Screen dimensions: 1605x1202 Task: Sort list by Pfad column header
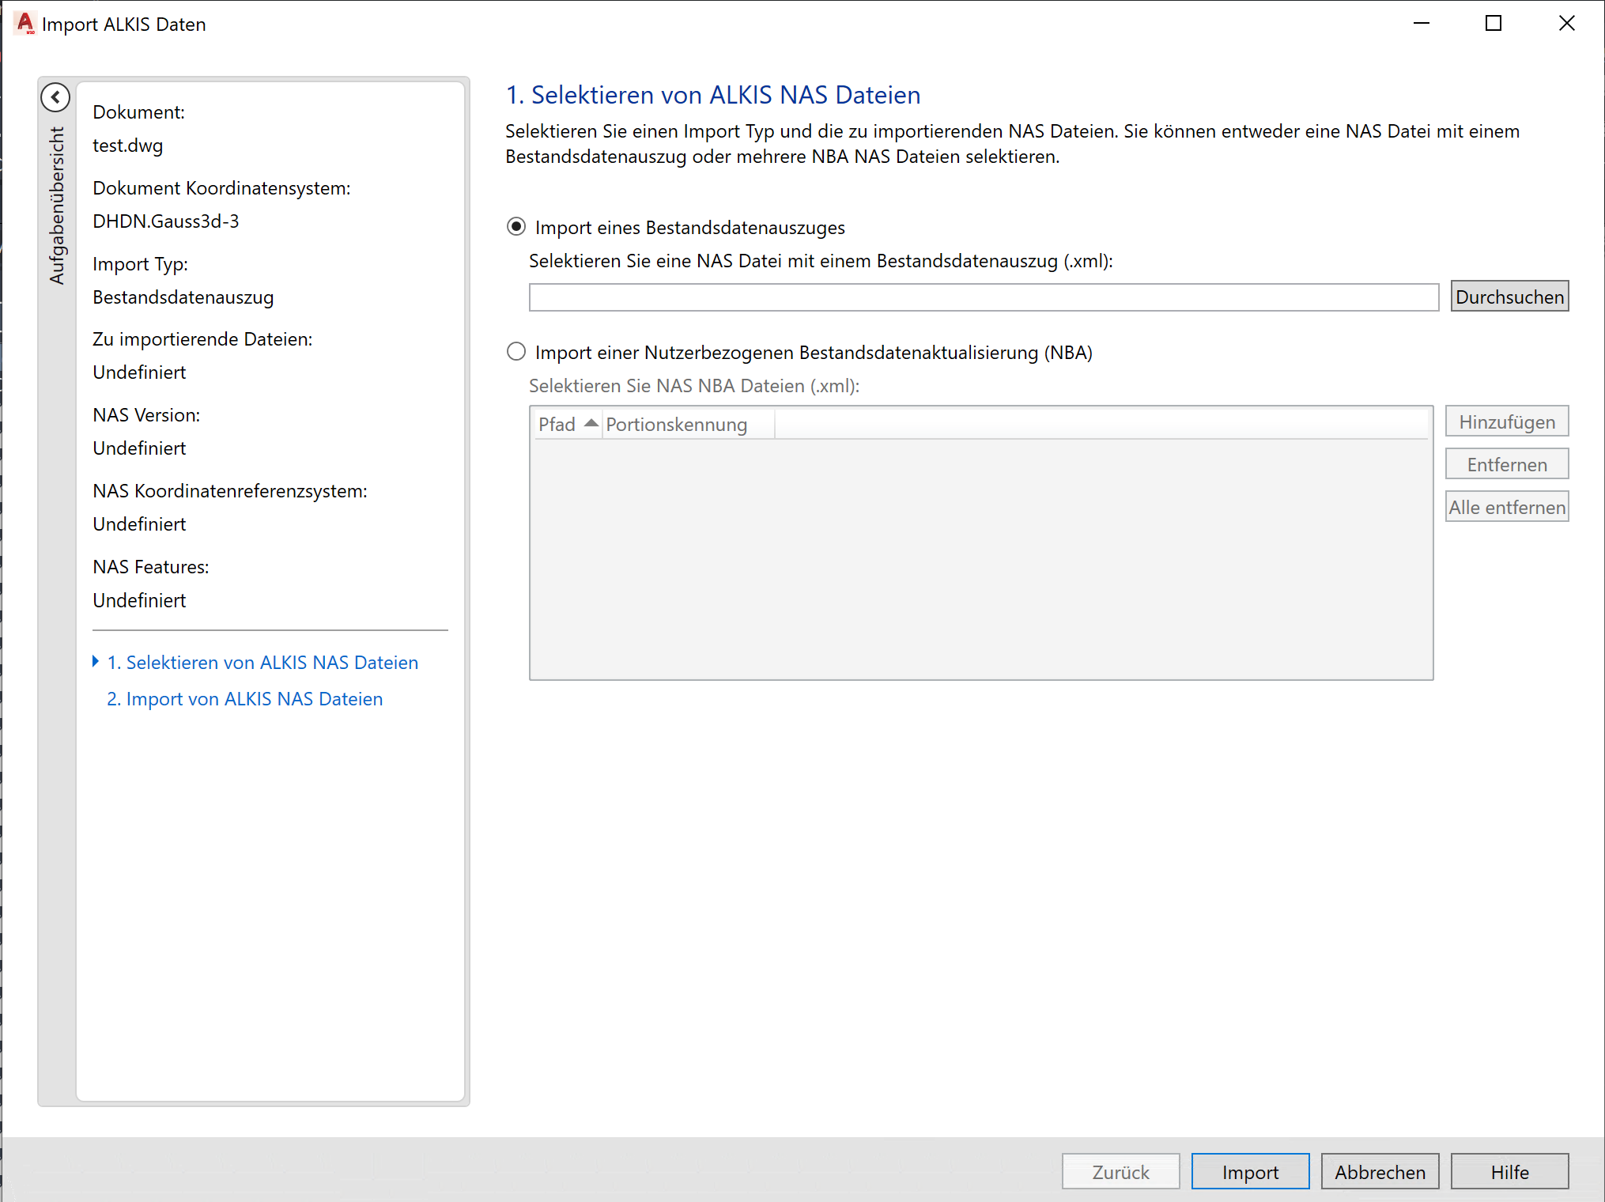(x=557, y=425)
